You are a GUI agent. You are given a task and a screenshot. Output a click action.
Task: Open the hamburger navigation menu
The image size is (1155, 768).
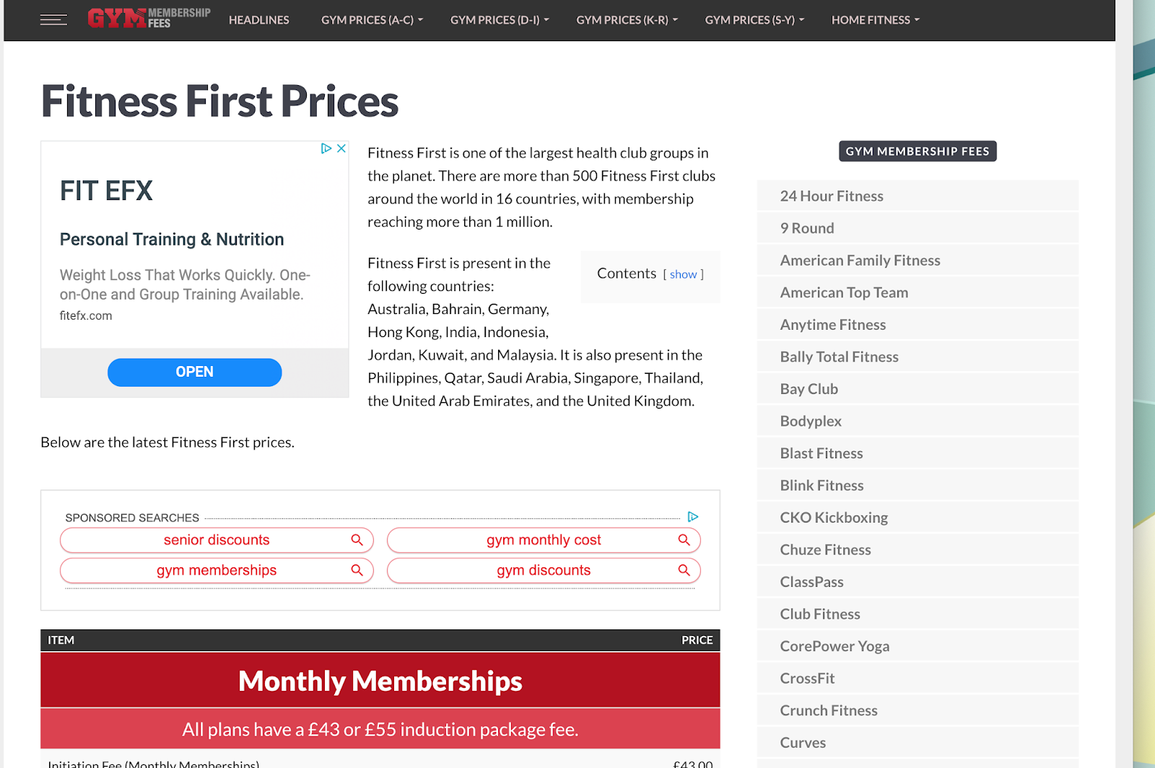coord(53,20)
